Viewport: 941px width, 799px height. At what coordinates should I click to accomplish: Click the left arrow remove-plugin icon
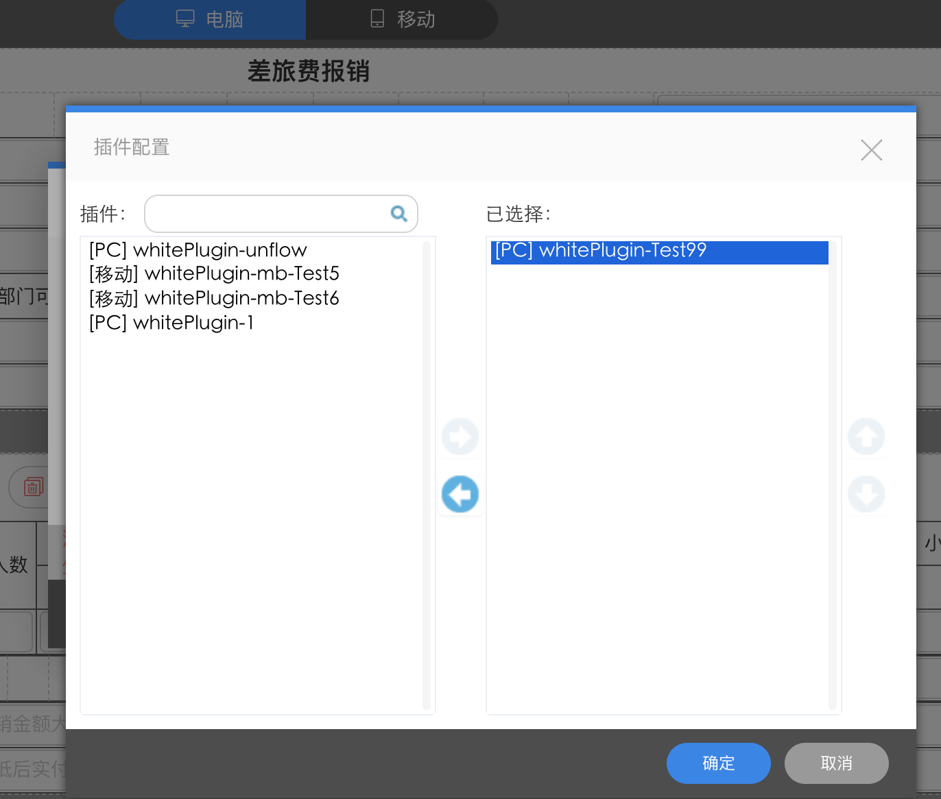[460, 494]
